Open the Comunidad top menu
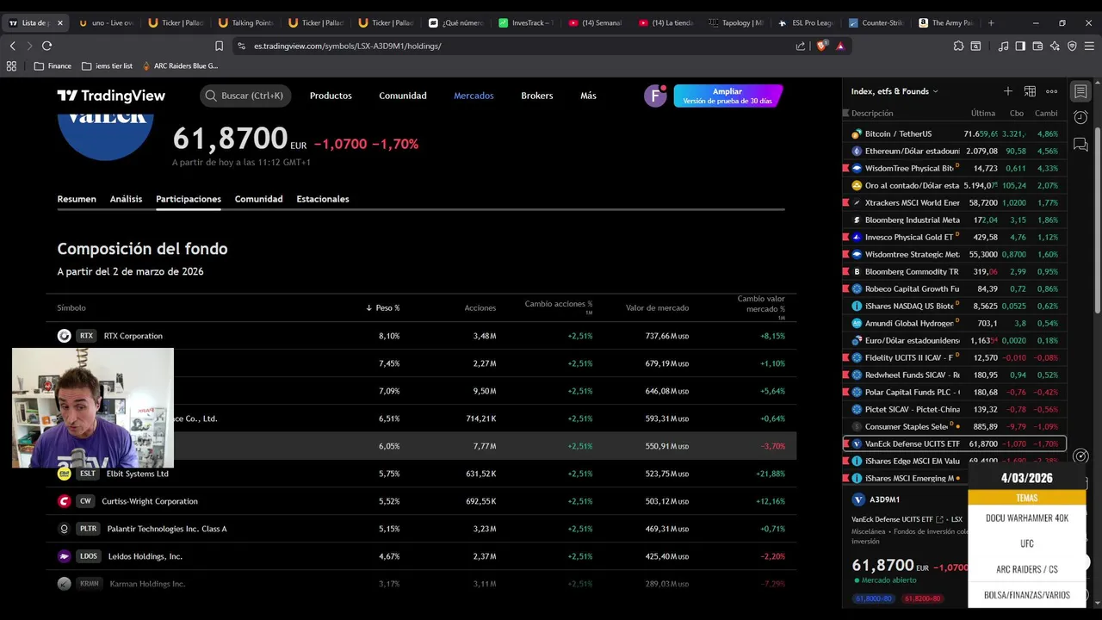The image size is (1102, 620). [x=403, y=96]
